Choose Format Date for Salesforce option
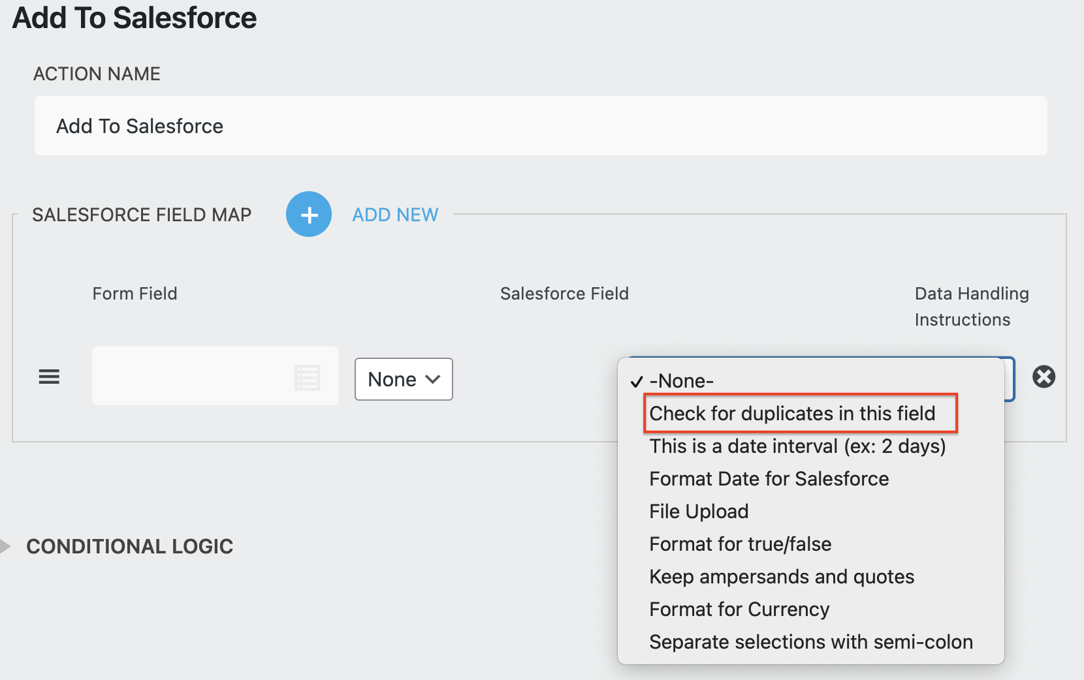This screenshot has height=680, width=1084. [x=769, y=478]
